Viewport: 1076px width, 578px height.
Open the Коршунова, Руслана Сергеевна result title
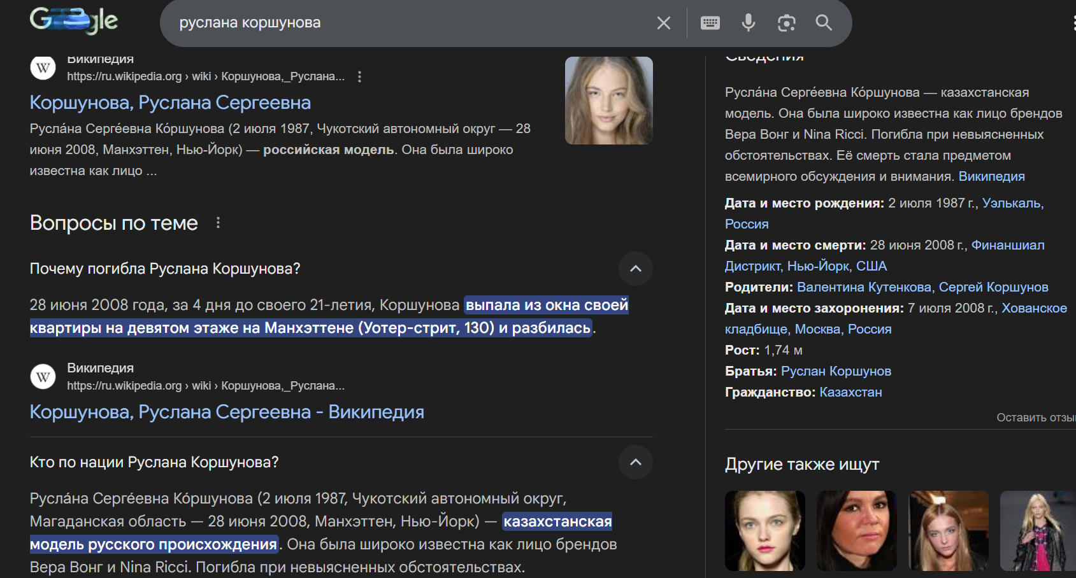tap(170, 102)
